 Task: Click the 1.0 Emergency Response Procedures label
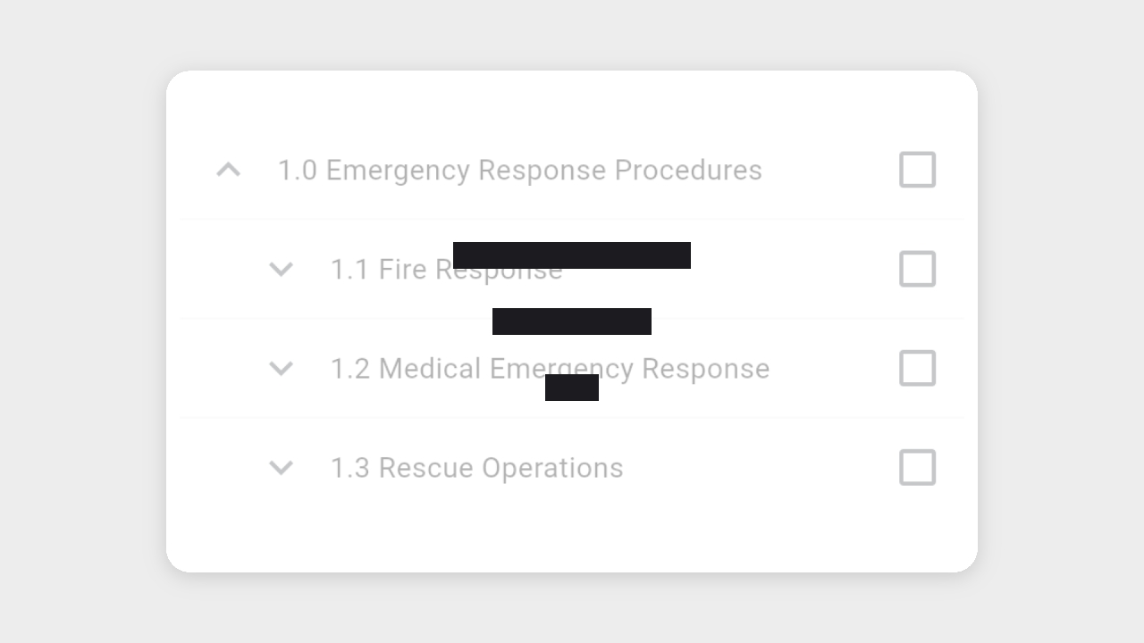point(519,170)
